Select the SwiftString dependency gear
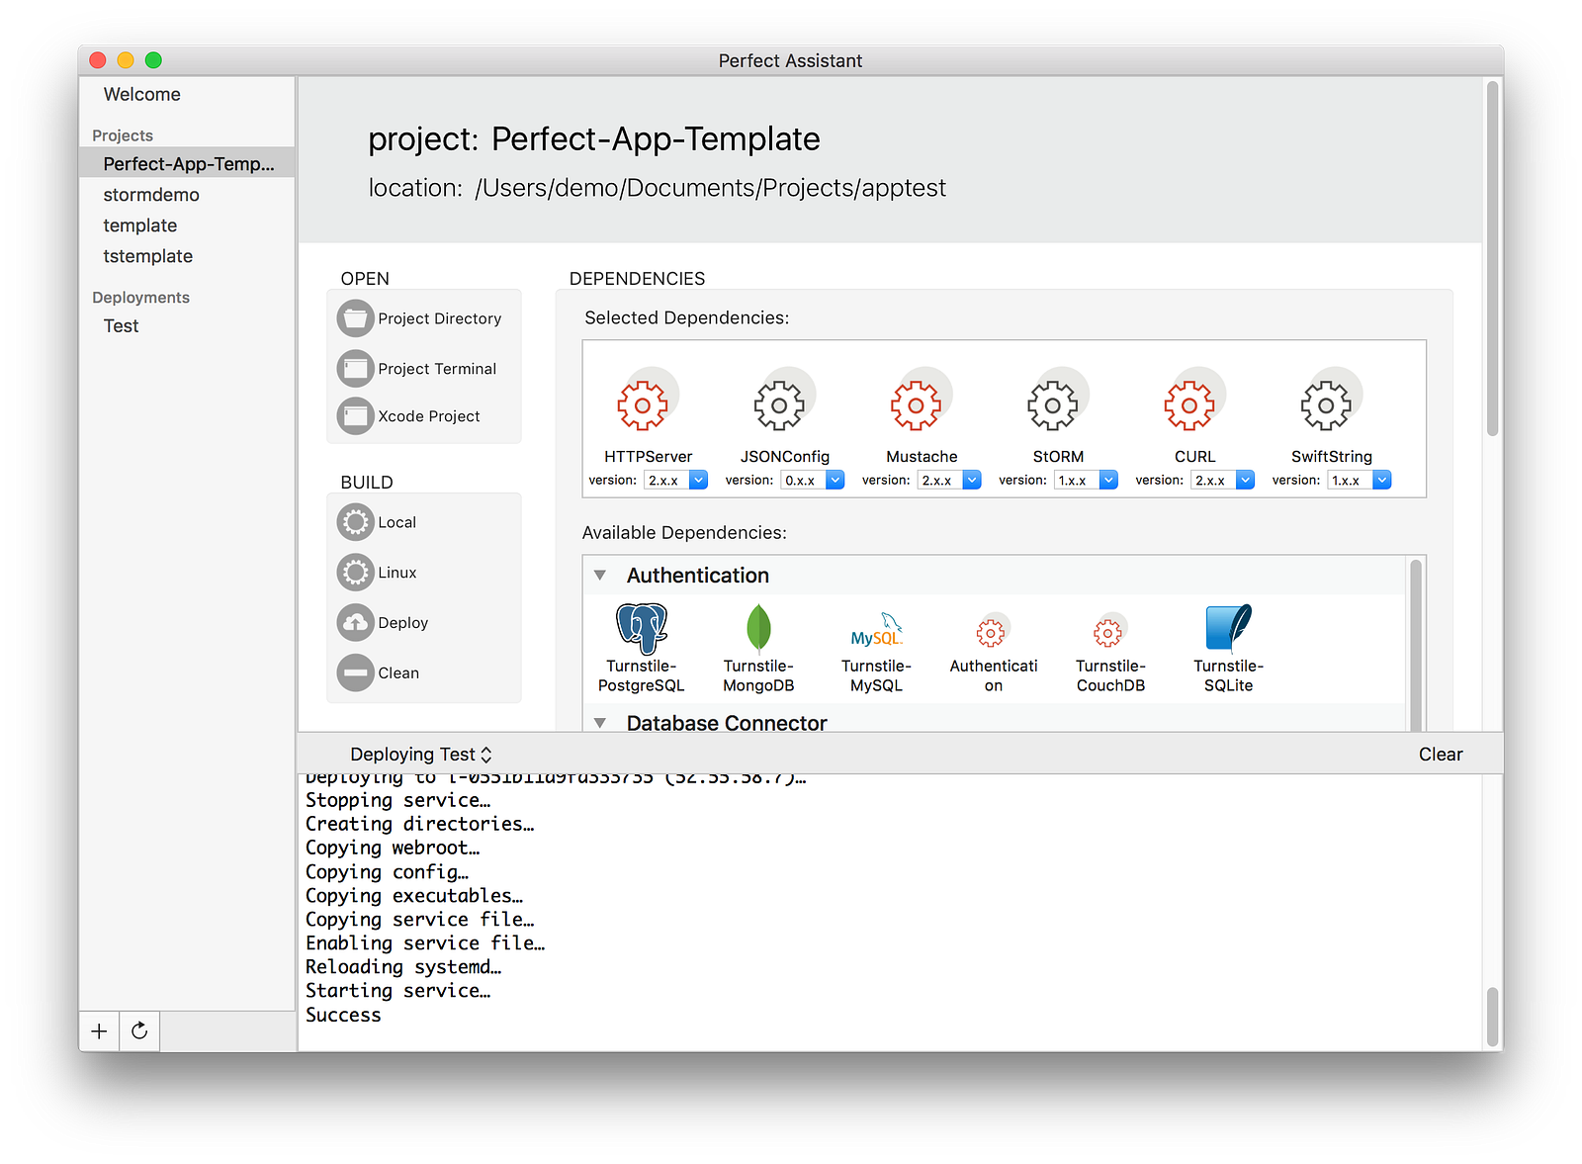 1326,405
